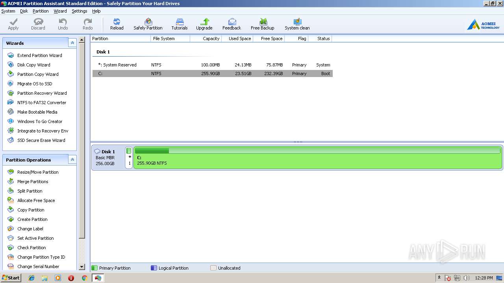Image resolution: width=504 pixels, height=283 pixels.
Task: Select the C: partition row in list
Action: (213, 74)
